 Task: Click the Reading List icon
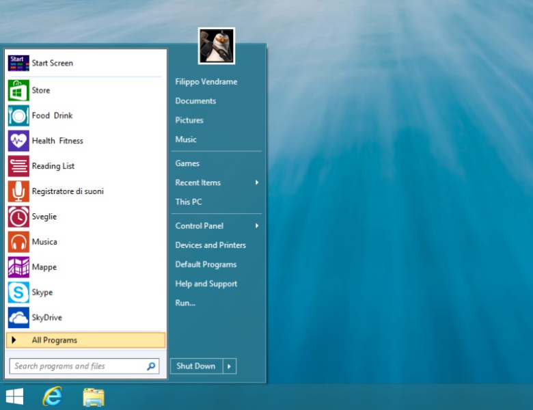tap(18, 166)
